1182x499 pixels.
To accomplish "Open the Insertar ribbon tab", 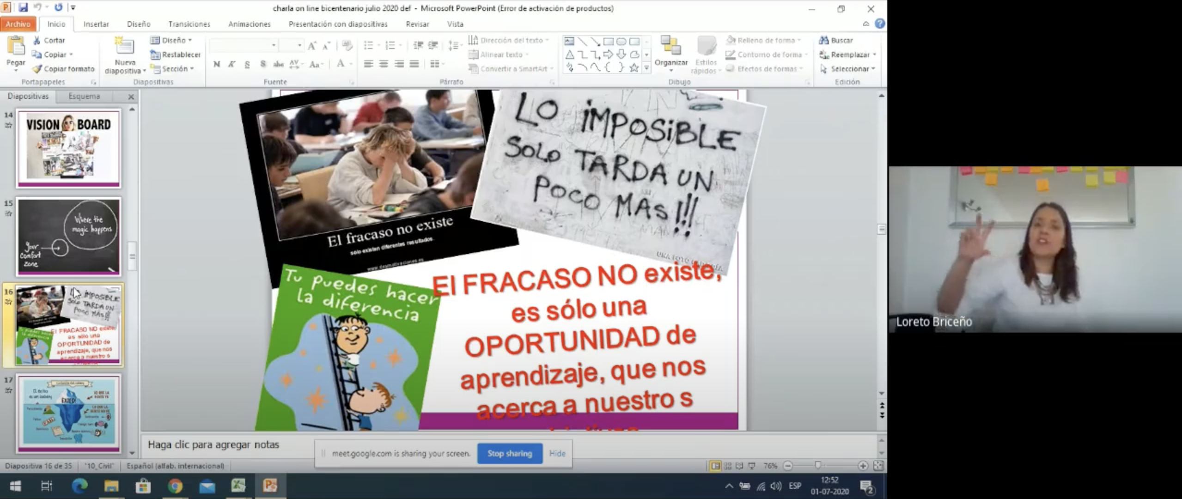I will (96, 24).
